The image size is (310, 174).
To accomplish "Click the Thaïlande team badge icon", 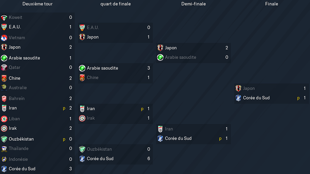I will click(4, 149).
